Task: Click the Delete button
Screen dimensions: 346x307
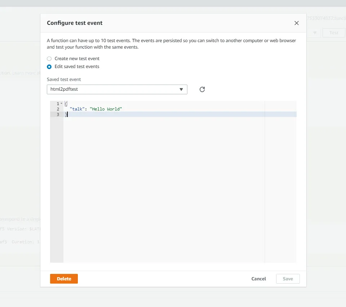Action: [64, 279]
